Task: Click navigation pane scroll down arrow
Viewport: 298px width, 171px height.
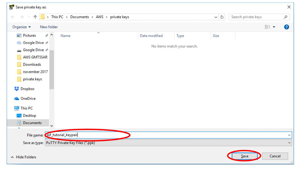Action: click(52, 126)
